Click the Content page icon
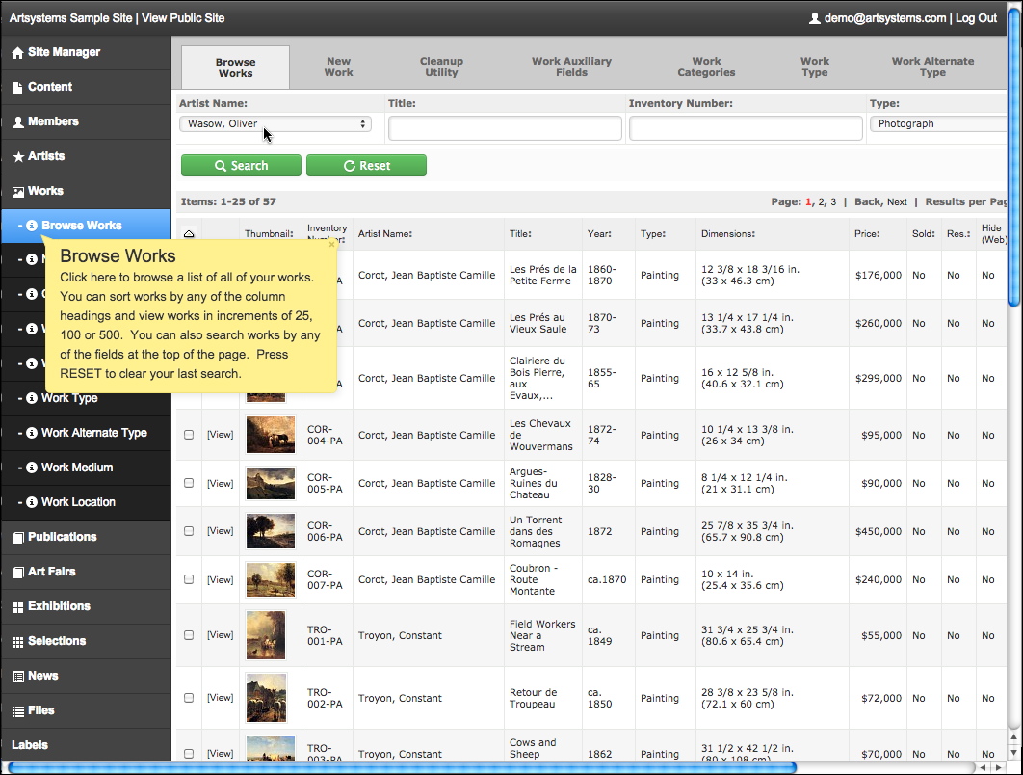The image size is (1023, 775). point(17,88)
